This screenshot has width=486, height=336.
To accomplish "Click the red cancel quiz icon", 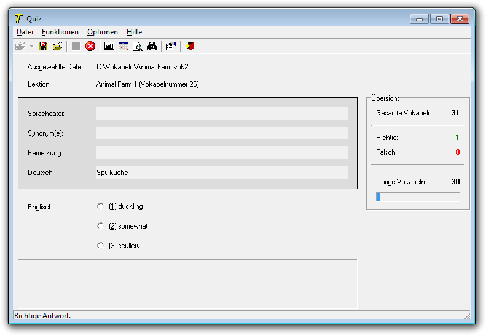I will 90,46.
